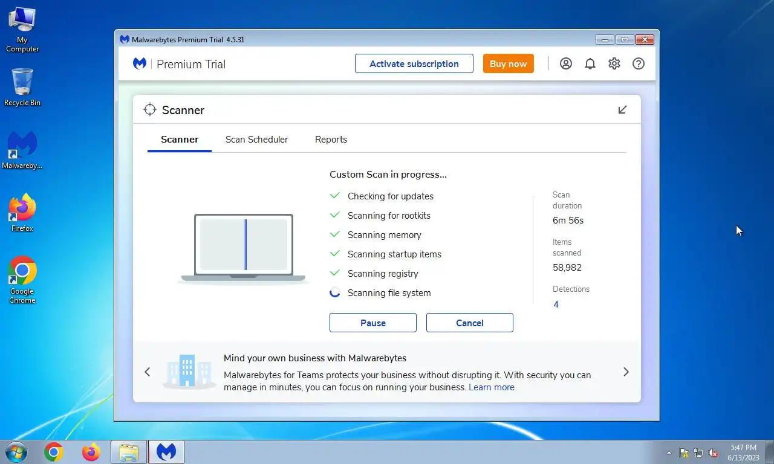Follow the Learn more link

pos(492,387)
